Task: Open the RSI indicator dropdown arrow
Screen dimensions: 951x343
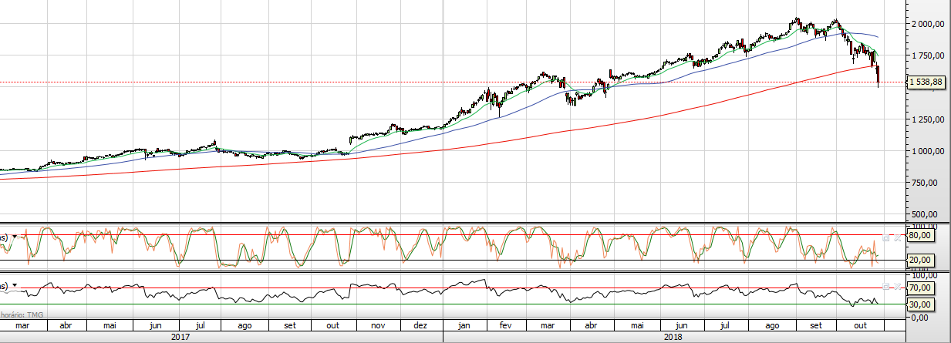Action: (x=14, y=285)
